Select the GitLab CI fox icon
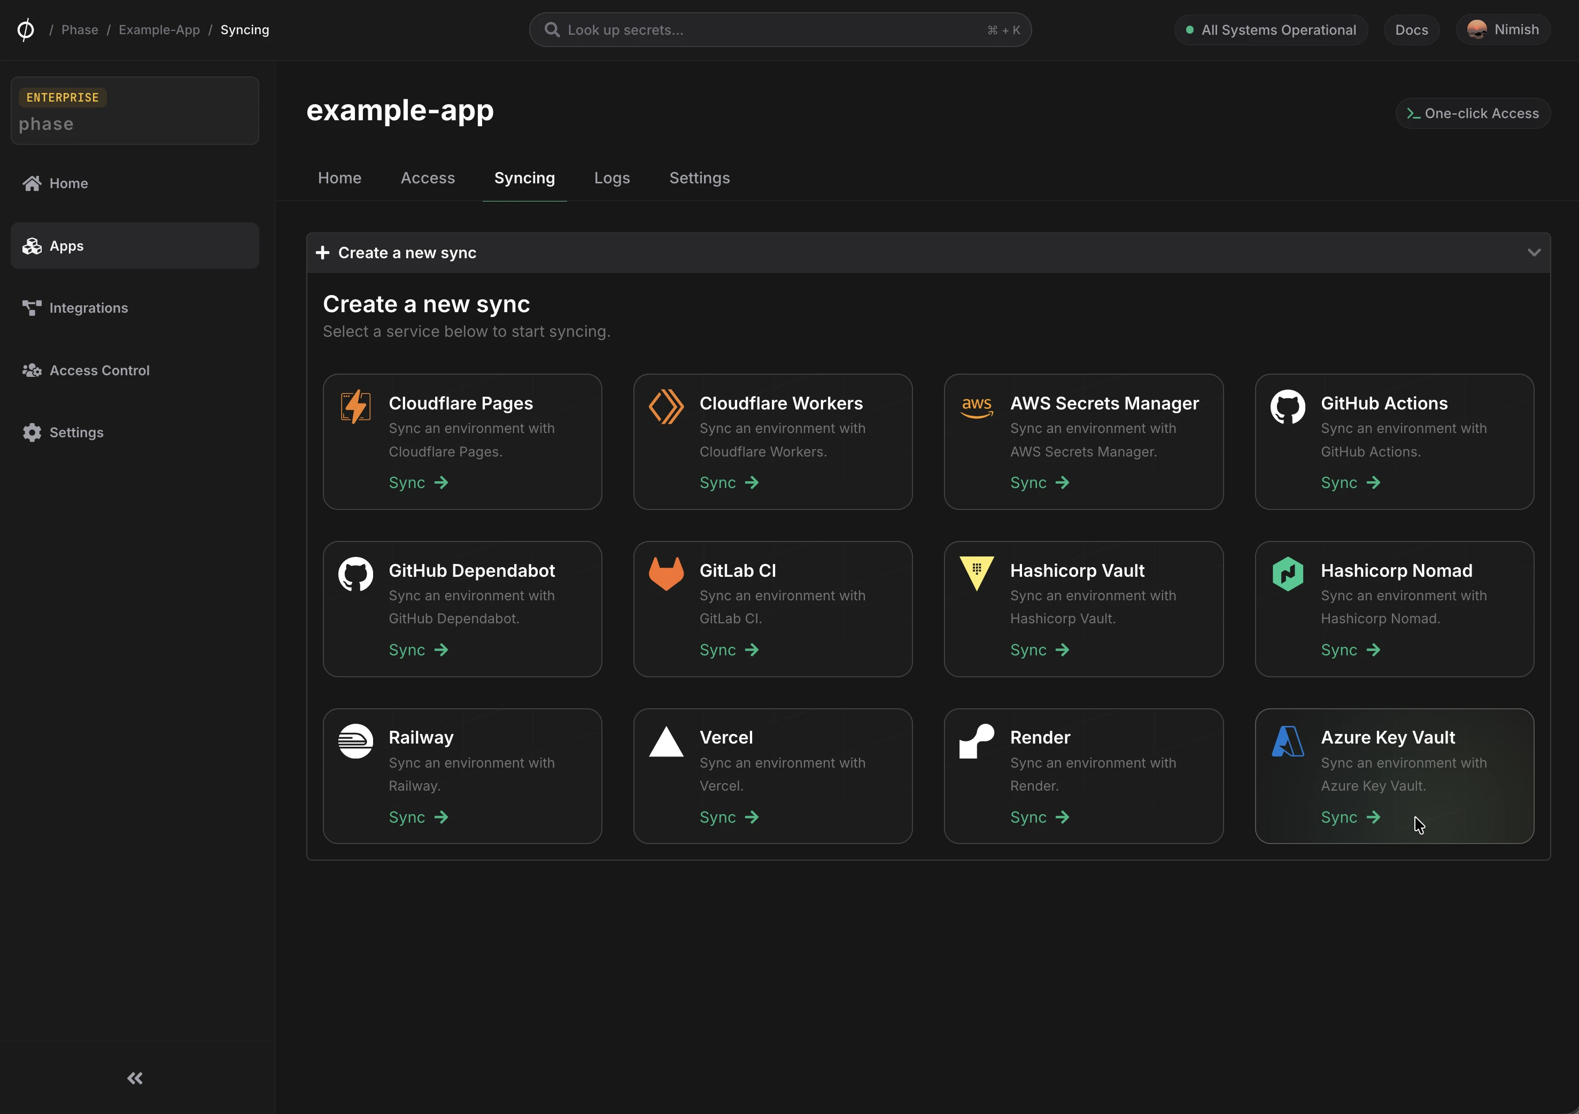The width and height of the screenshot is (1579, 1114). [x=665, y=573]
